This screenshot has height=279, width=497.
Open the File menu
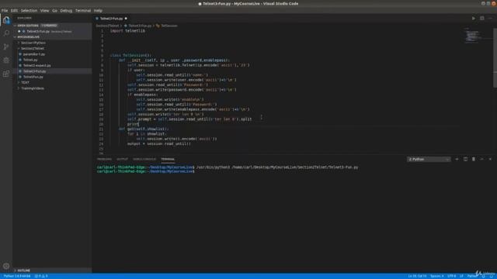point(5,10)
